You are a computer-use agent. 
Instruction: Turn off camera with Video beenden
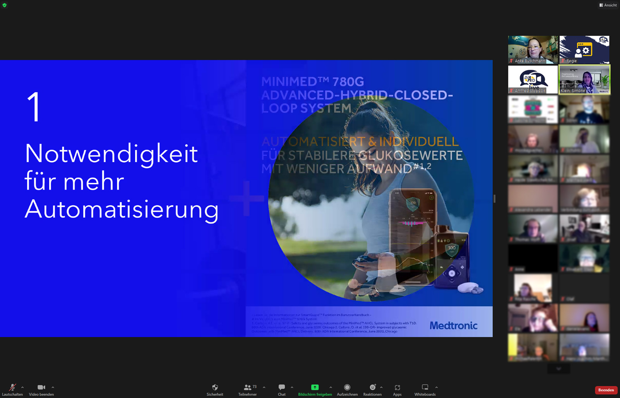coord(41,389)
